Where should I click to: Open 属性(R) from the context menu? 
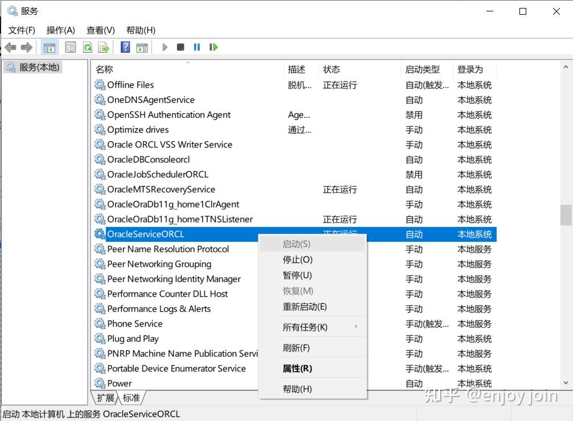(313, 369)
